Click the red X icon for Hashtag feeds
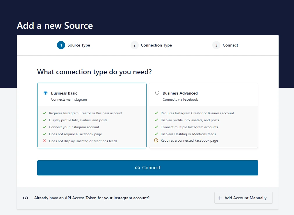Viewport: 294px width, 215px height. click(44, 141)
